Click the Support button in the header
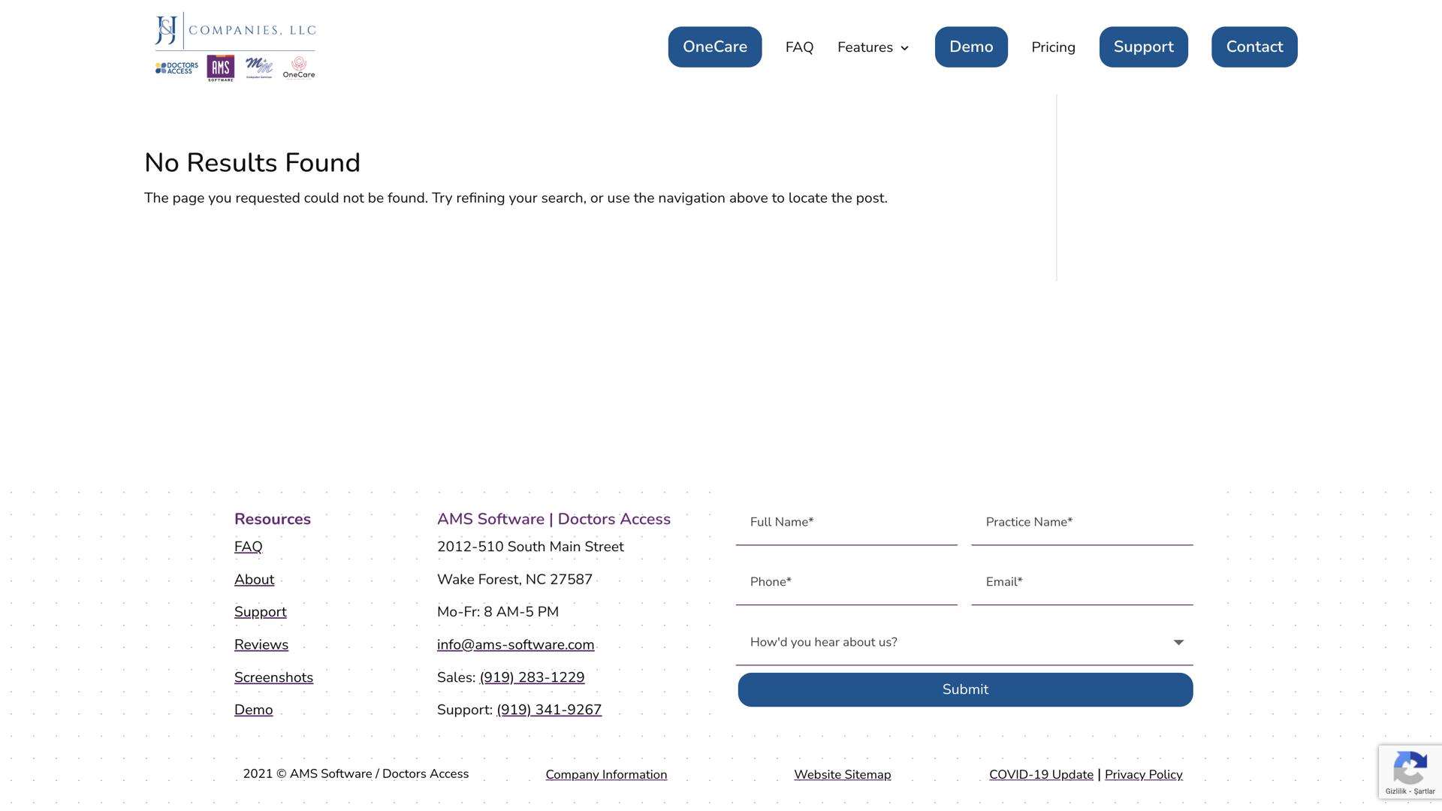The image size is (1442, 811). (x=1143, y=47)
